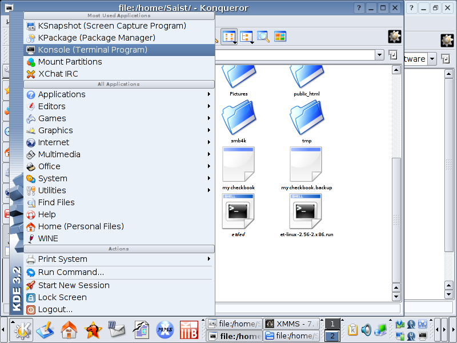457x343 pixels.
Task: Choose Logout from the K menu
Action: [55, 309]
